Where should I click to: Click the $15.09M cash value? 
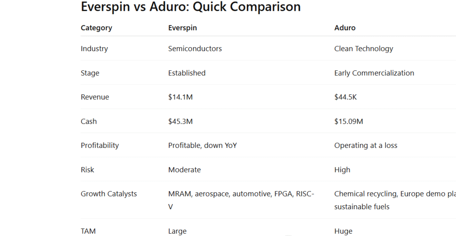349,121
